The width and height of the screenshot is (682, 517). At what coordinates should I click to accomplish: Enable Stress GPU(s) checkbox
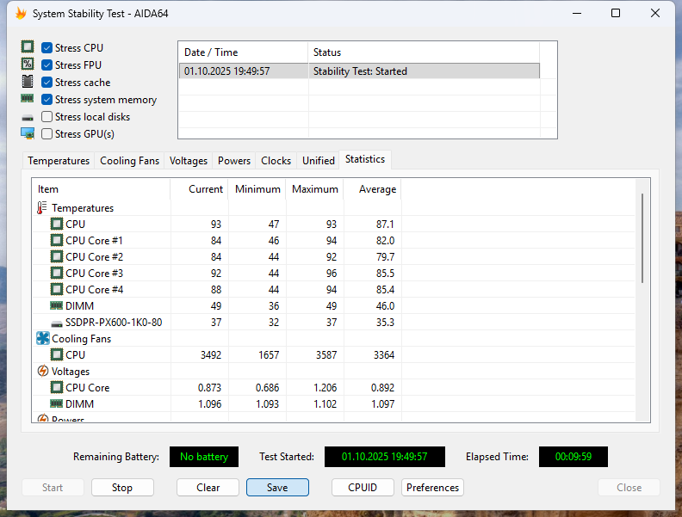47,134
